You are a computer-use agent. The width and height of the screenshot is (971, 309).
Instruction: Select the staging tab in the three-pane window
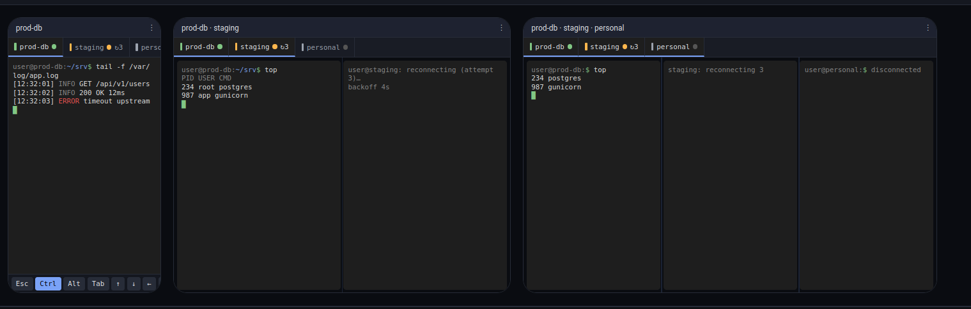tap(612, 47)
